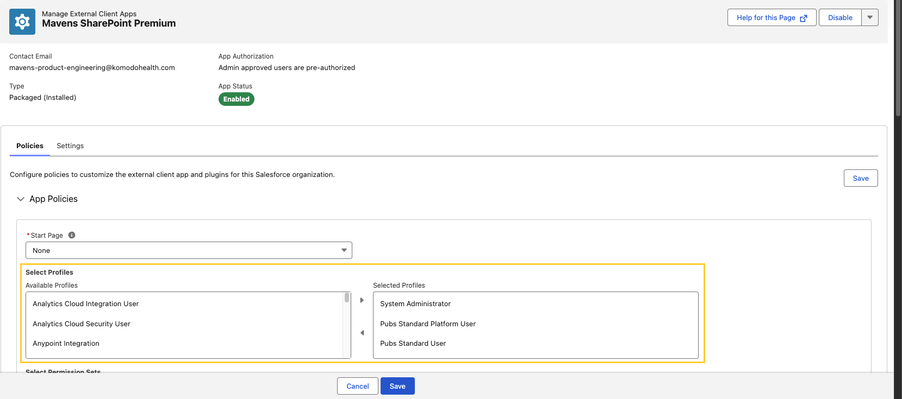
Task: Click Save button beside policies description
Action: 861,178
